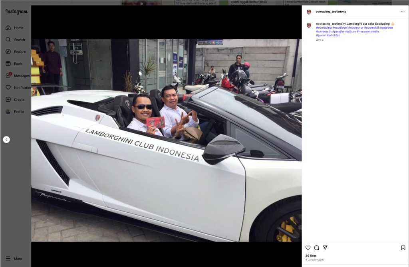
Task: Like the post with heart icon
Action: point(308,248)
